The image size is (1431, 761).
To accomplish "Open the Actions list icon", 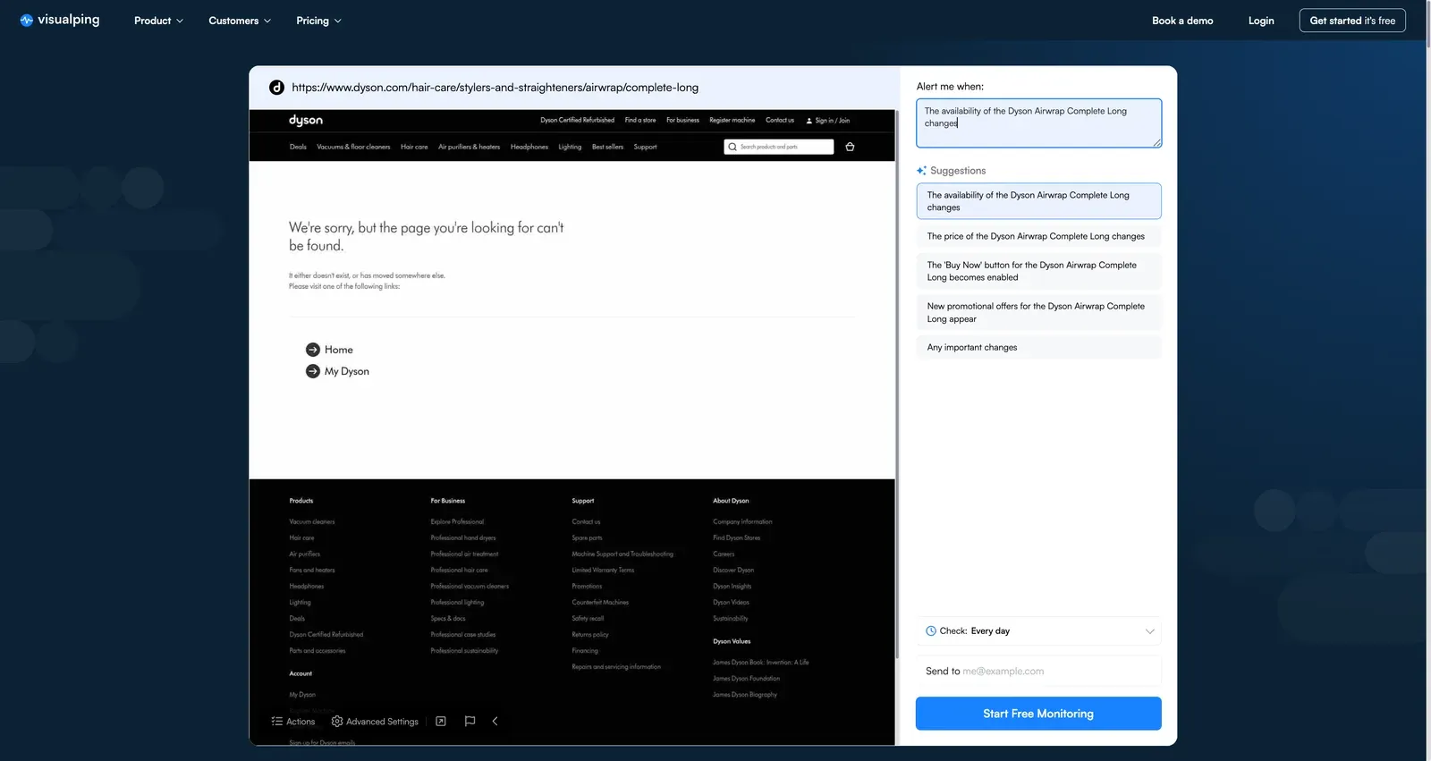I will coord(277,722).
